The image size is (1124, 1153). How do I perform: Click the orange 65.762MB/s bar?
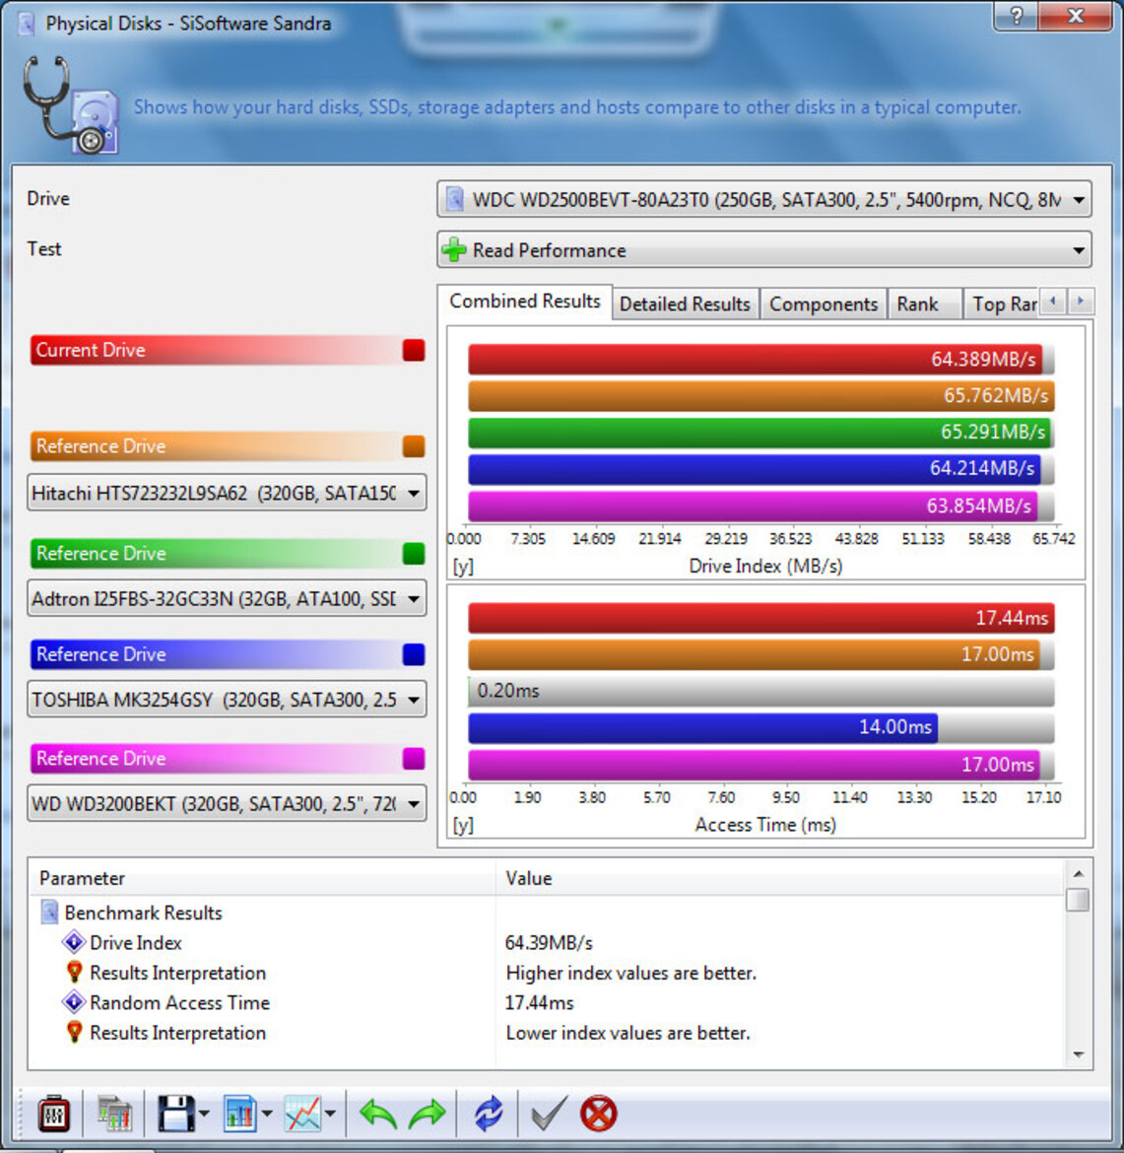click(761, 395)
